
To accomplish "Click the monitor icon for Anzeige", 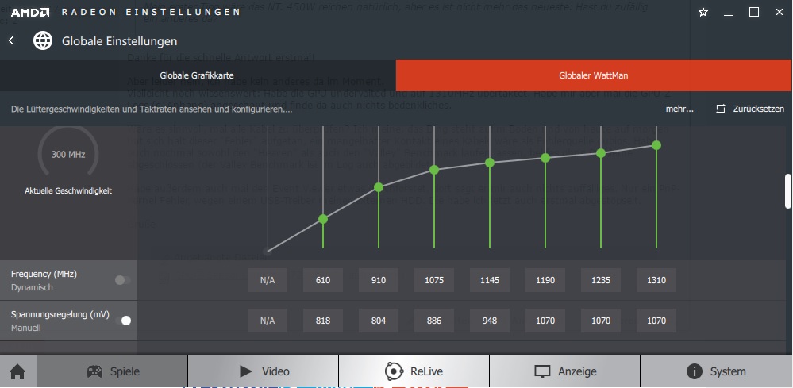I will coord(542,372).
